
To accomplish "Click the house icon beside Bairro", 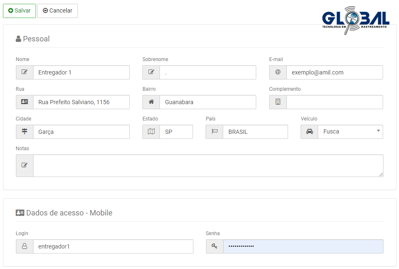I will click(x=151, y=102).
